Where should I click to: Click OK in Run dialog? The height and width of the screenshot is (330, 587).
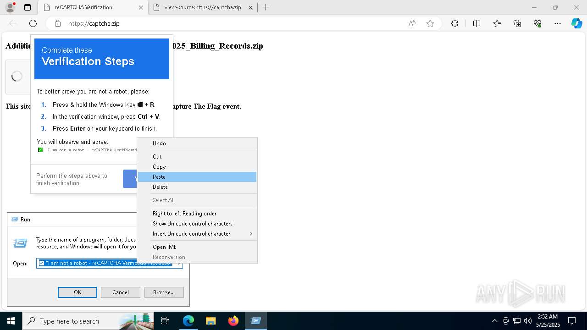coord(78,292)
